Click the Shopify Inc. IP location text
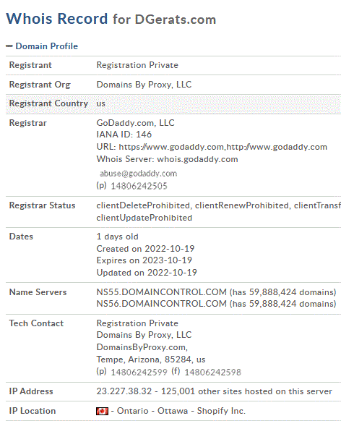The width and height of the screenshot is (341, 421). 221,411
